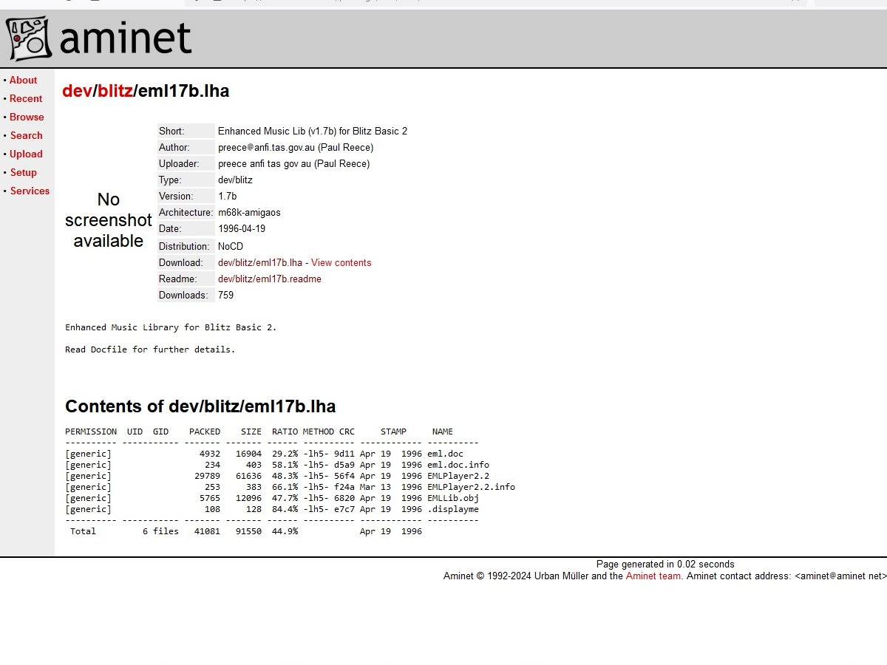This screenshot has width=887, height=665.
Task: Click the No screenshot available placeholder
Action: tap(108, 220)
